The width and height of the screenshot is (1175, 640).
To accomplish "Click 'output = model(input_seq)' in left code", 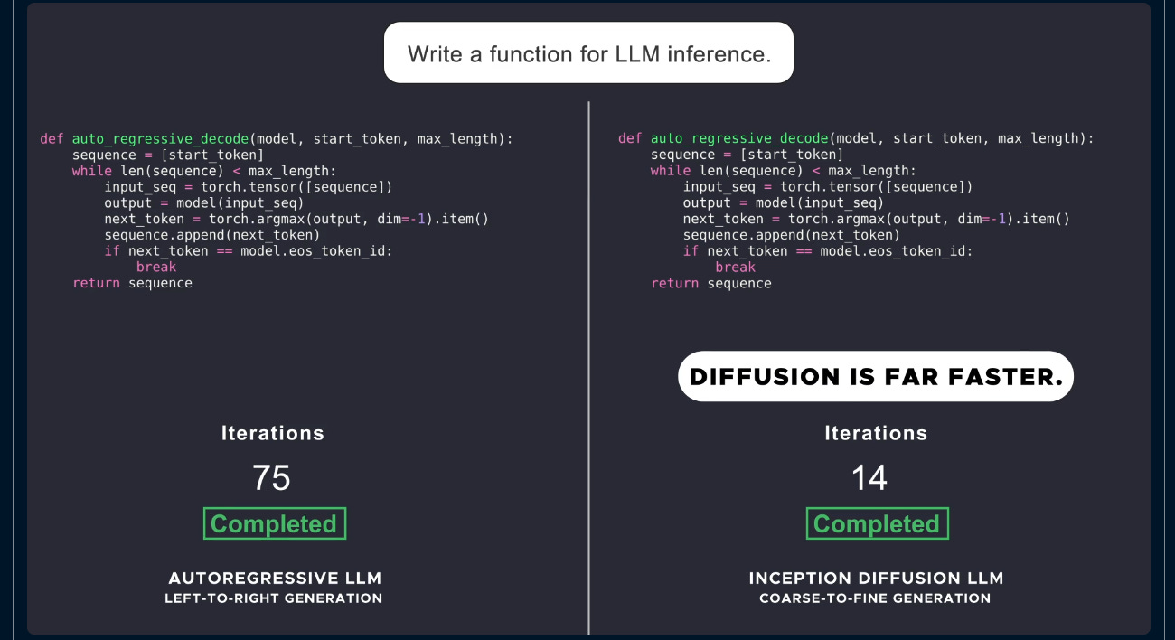I will point(204,203).
